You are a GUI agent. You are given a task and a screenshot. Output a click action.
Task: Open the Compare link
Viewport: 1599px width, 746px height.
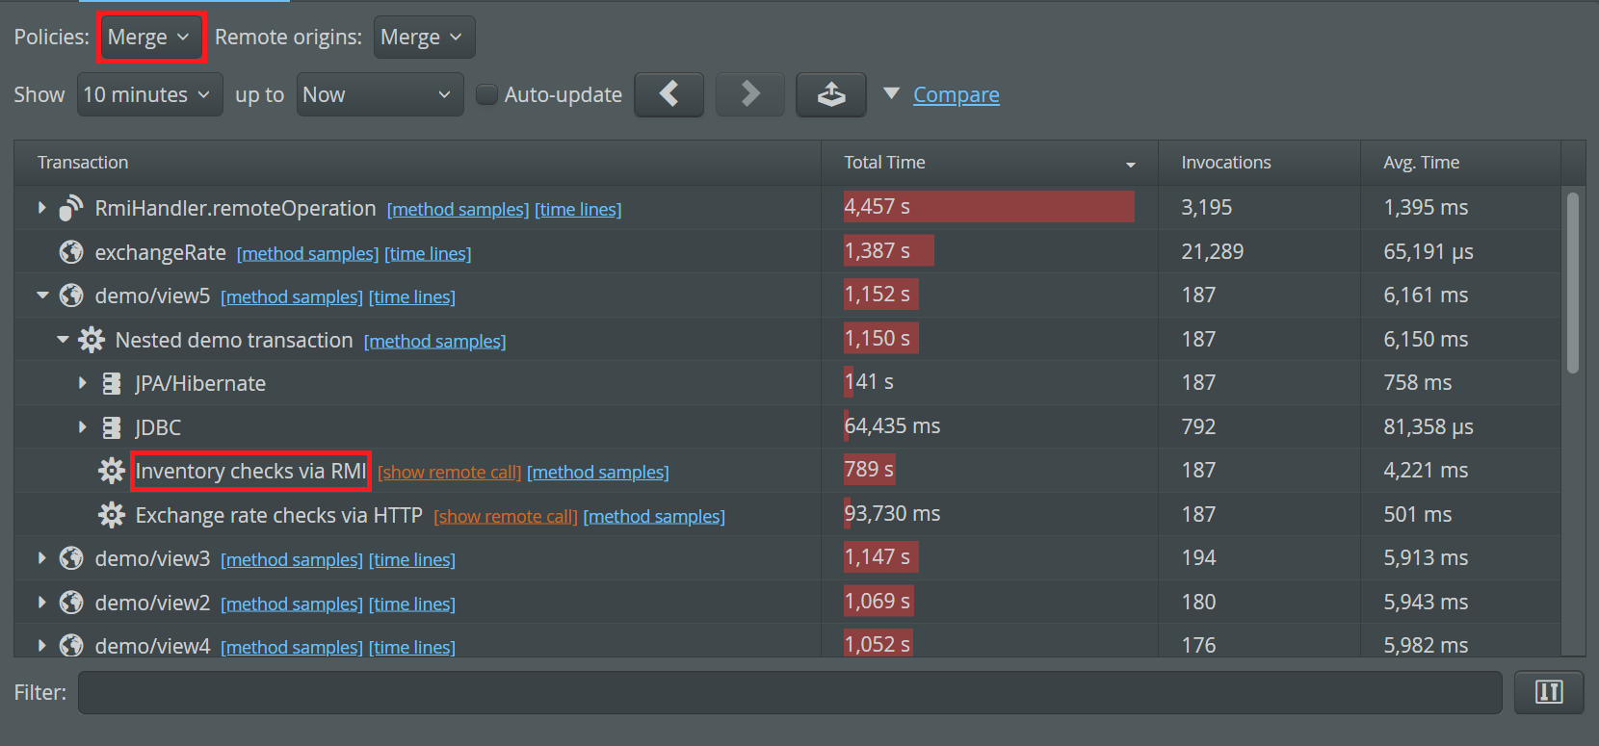point(956,94)
